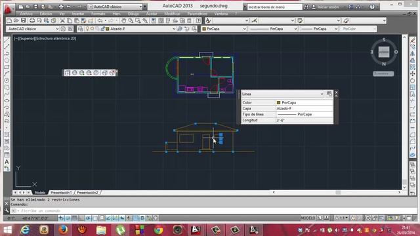This screenshot has width=420, height=236.
Task: Open workspace dropdown in Quick Access toolbar
Action: tap(141, 7)
